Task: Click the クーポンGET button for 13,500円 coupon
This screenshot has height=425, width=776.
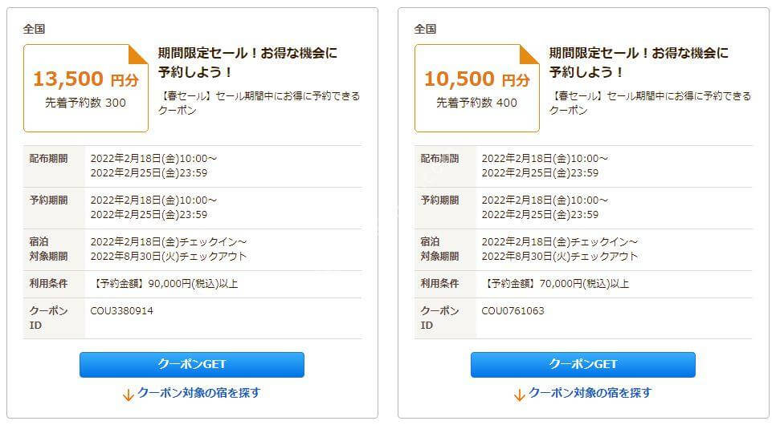Action: tap(191, 365)
